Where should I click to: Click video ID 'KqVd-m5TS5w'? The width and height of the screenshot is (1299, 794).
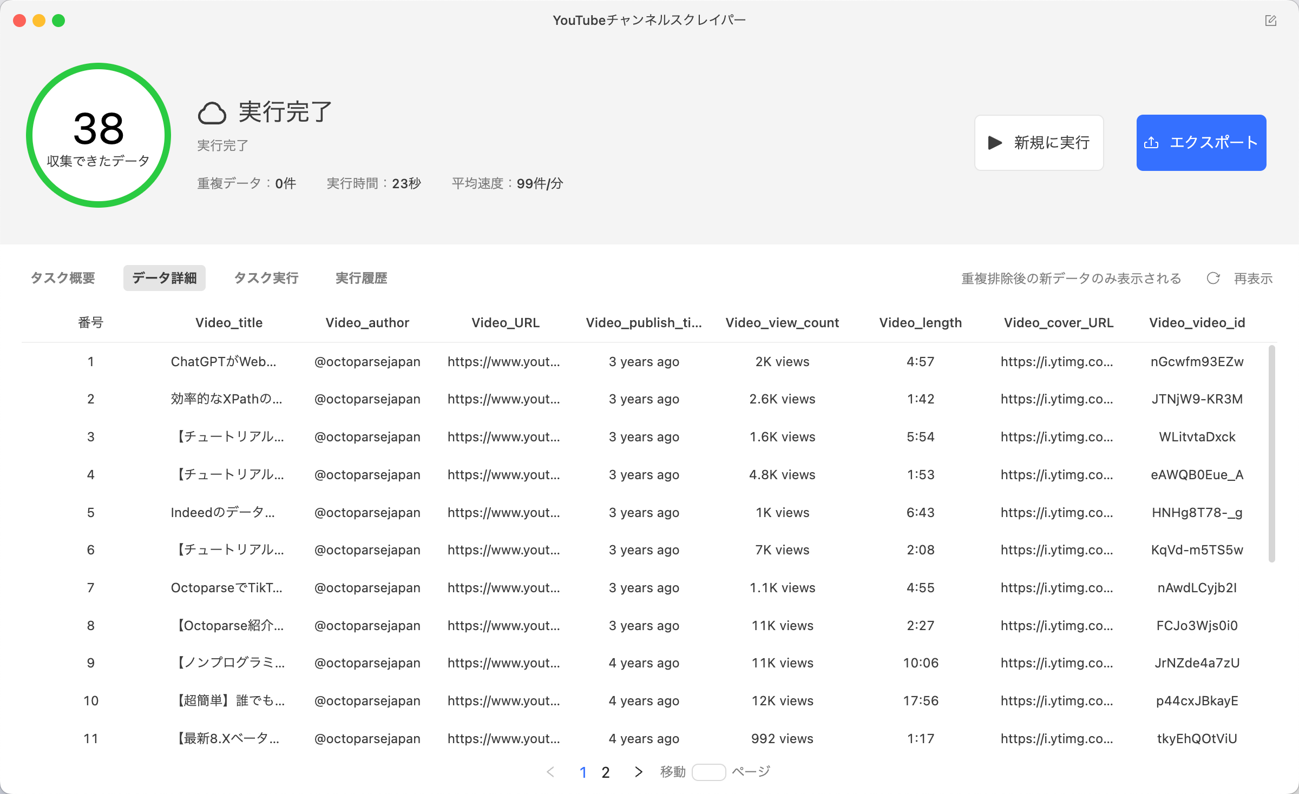(1197, 550)
